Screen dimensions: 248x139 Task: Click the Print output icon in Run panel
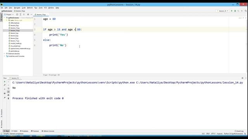[x=9, y=95]
